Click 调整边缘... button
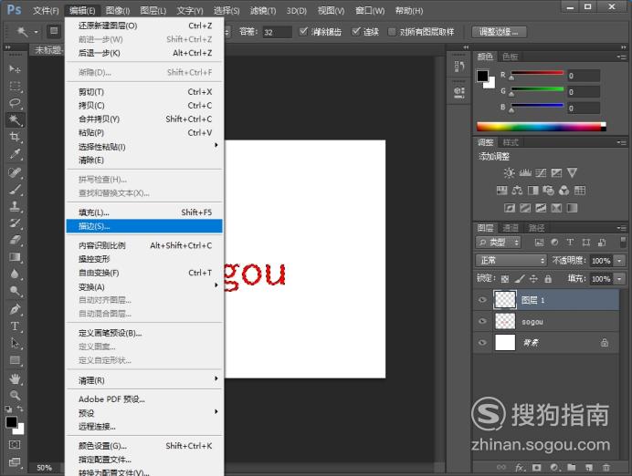The width and height of the screenshot is (632, 476). click(x=499, y=32)
